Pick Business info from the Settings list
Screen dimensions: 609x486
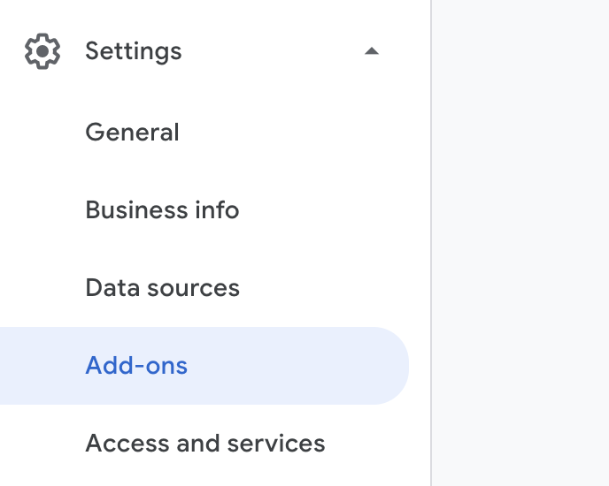point(162,210)
